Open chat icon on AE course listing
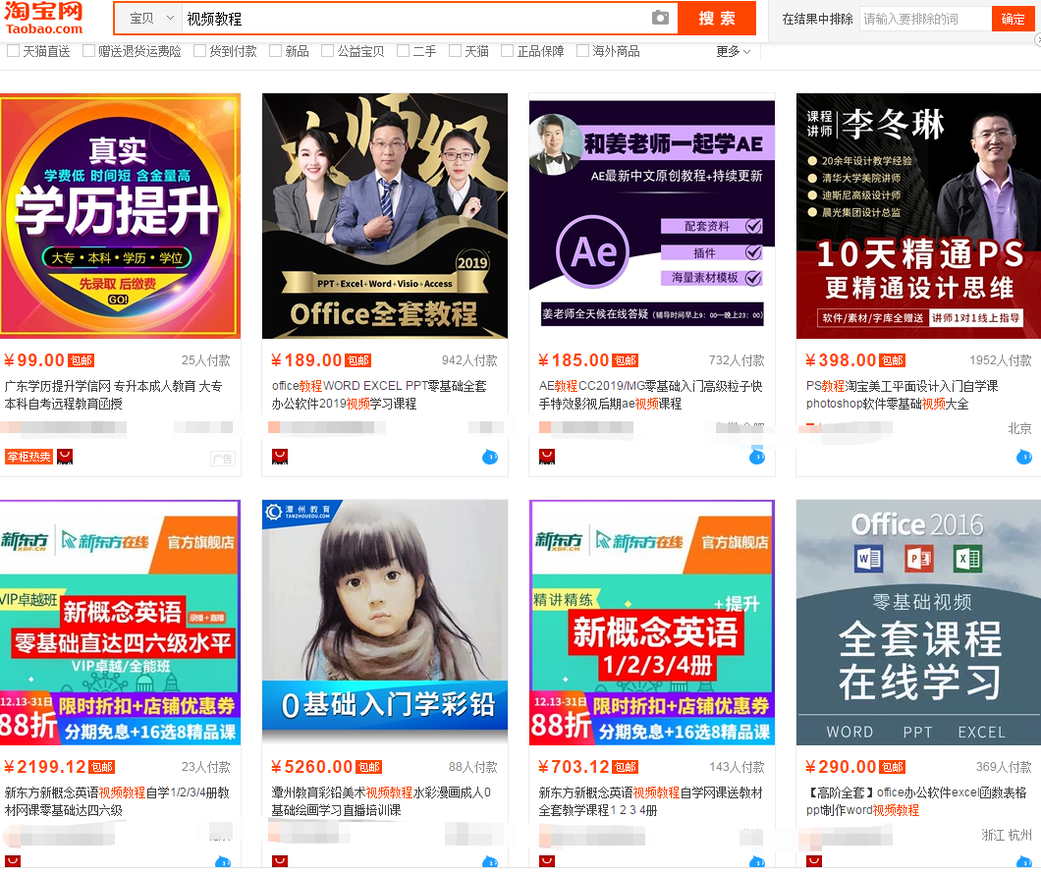Screen dimensions: 1041x874 coord(757,457)
